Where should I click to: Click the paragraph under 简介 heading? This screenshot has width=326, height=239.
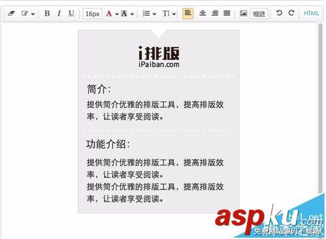coord(155,111)
